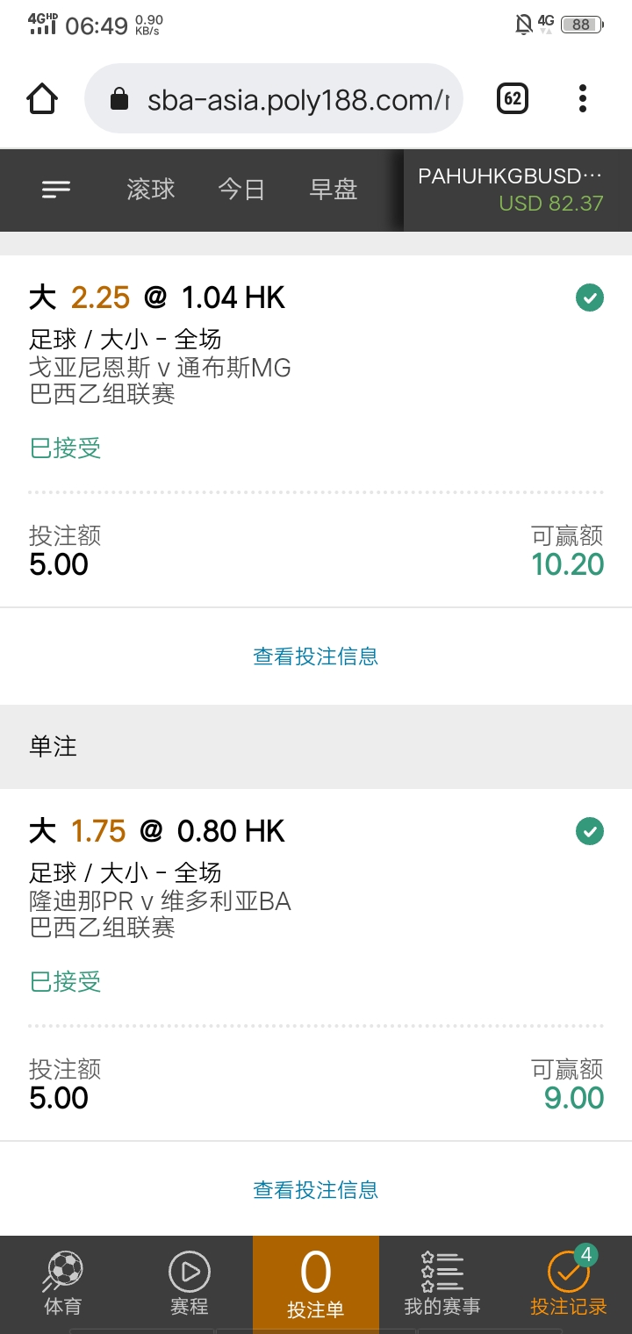Open the 赛程 schedule play icon
The height and width of the screenshot is (1334, 632).
[190, 1272]
